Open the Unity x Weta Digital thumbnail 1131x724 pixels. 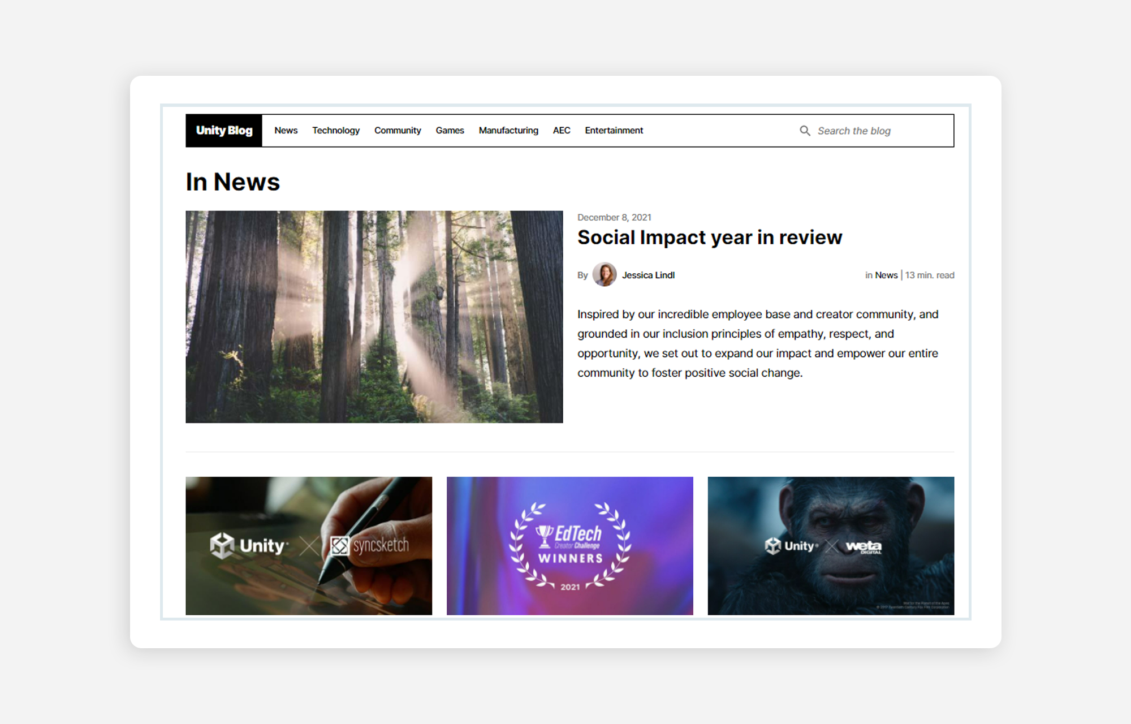point(831,546)
